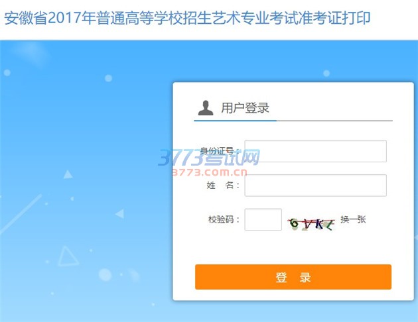Viewport: 418px width, 322px height.
Task: Click the diagonal light streak decoration
Action: point(21,215)
